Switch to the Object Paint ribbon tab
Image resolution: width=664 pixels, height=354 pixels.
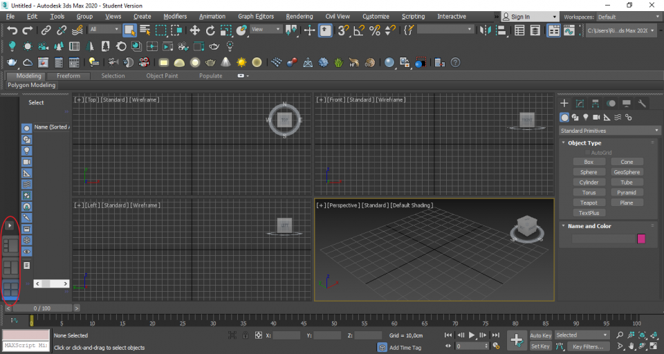click(162, 76)
